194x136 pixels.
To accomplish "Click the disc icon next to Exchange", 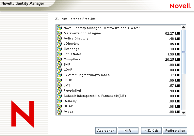I will (59, 49).
